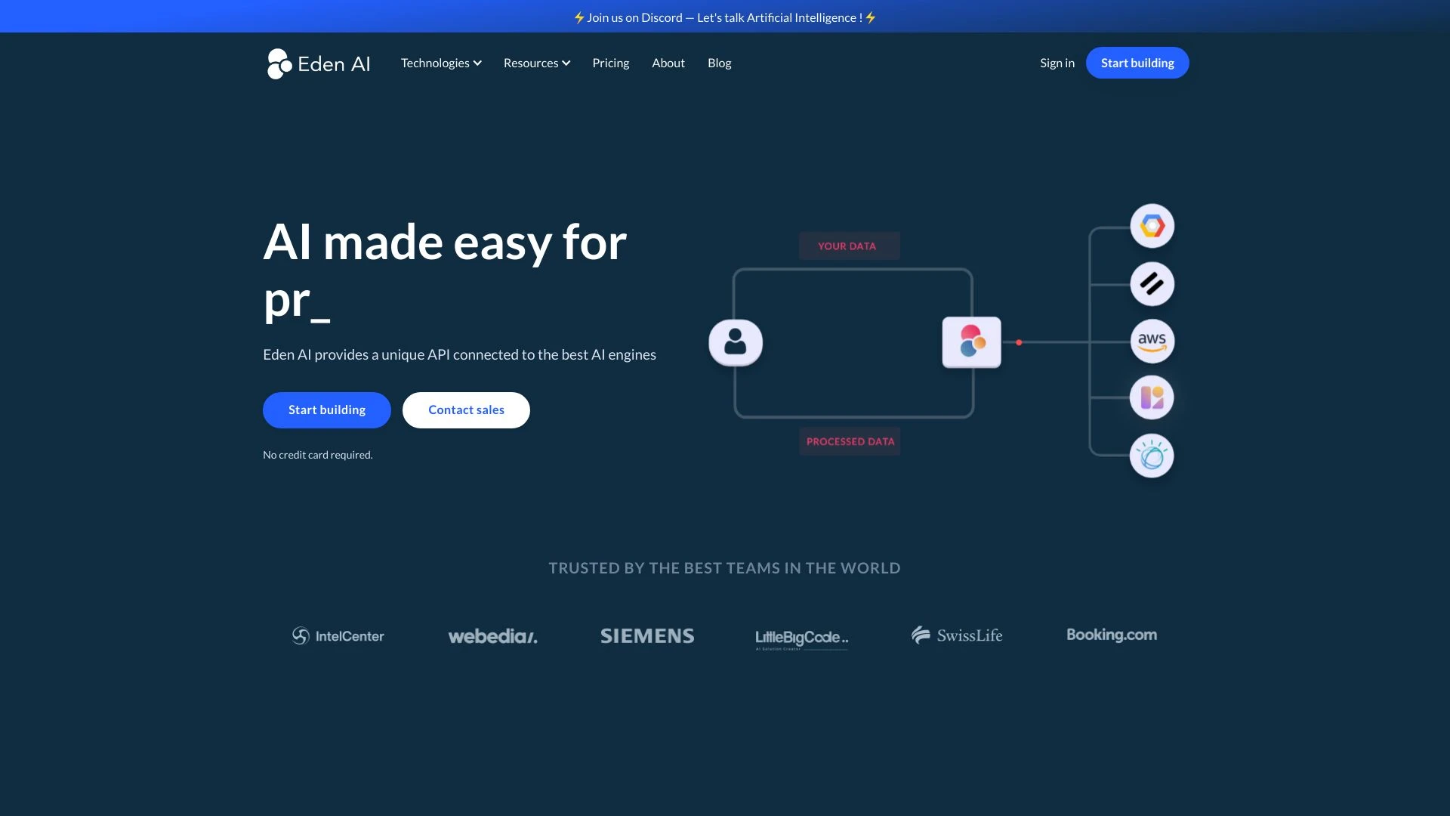The height and width of the screenshot is (816, 1450).
Task: Toggle the Start building header CTA button
Action: (x=1137, y=63)
